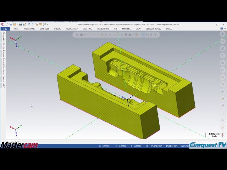227x170 pixels.
Task: Open the VERISURF TOOLS ribbon tab
Action: tap(153, 29)
